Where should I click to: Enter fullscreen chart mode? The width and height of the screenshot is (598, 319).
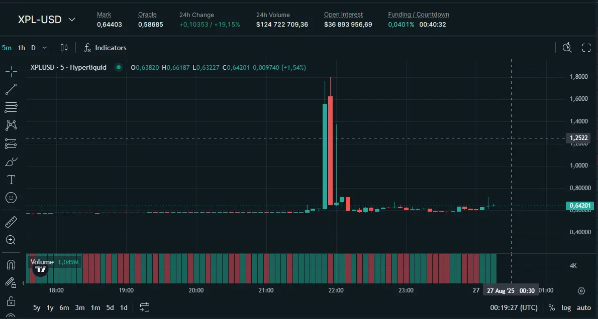click(586, 48)
